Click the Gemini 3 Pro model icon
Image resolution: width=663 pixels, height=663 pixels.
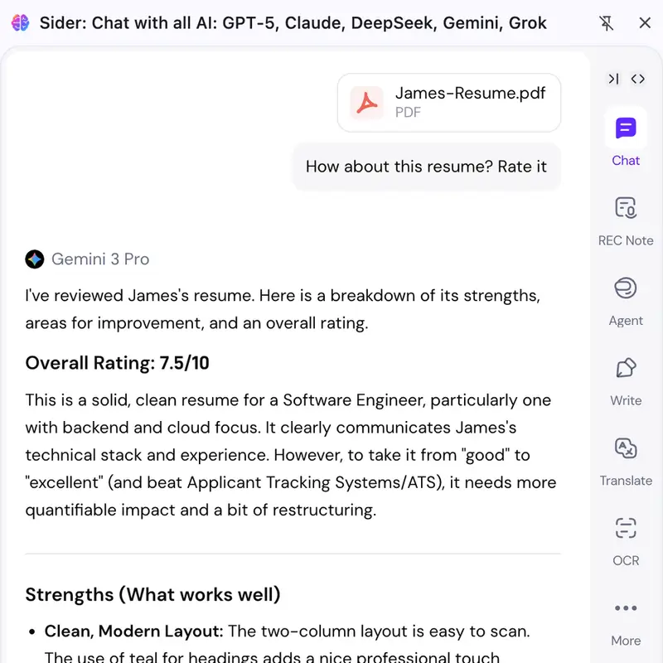pos(35,259)
